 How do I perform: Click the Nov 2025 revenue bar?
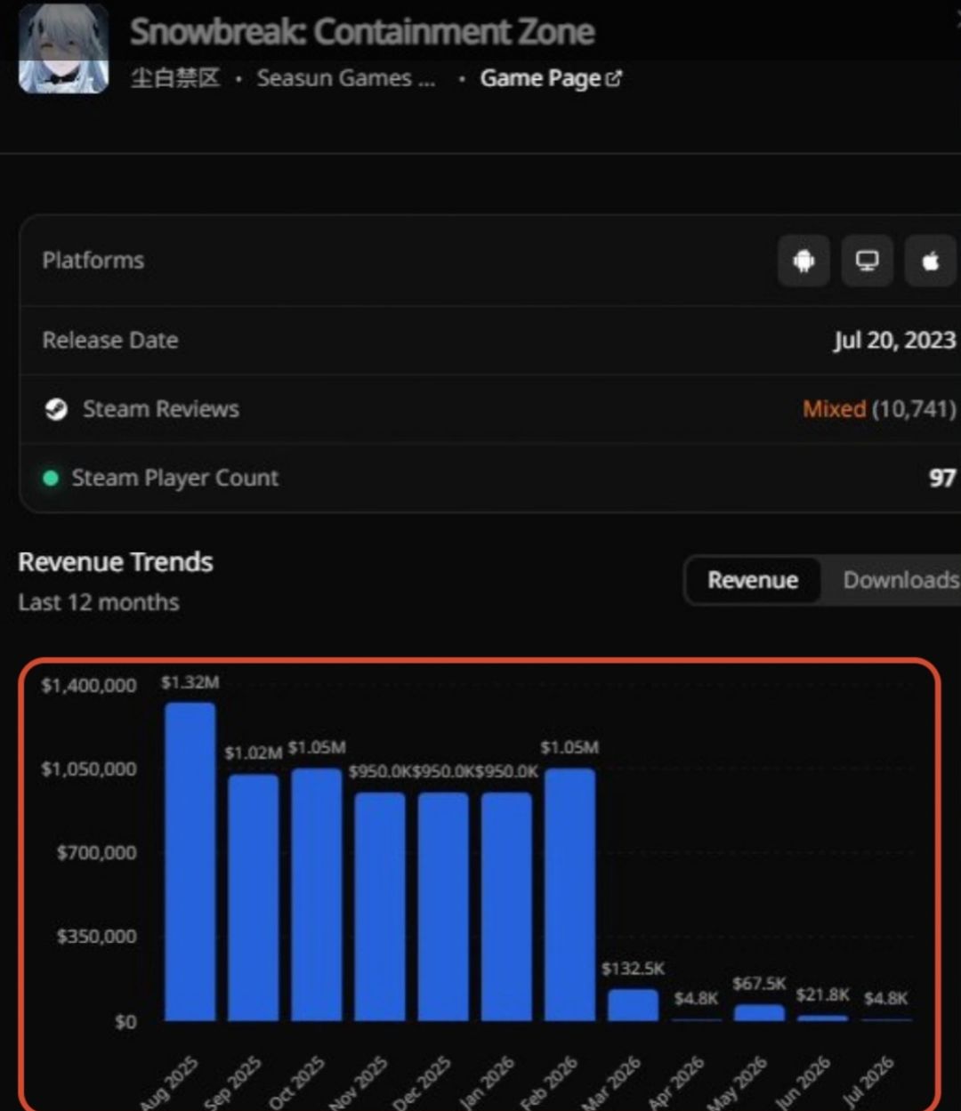tap(380, 906)
